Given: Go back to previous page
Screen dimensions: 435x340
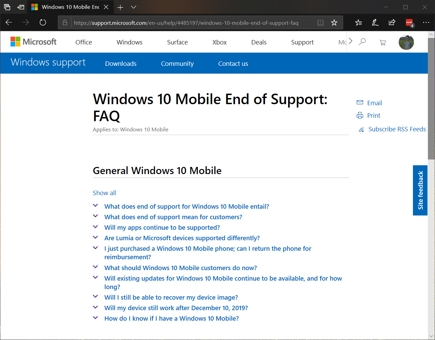Looking at the screenshot, I should point(9,22).
